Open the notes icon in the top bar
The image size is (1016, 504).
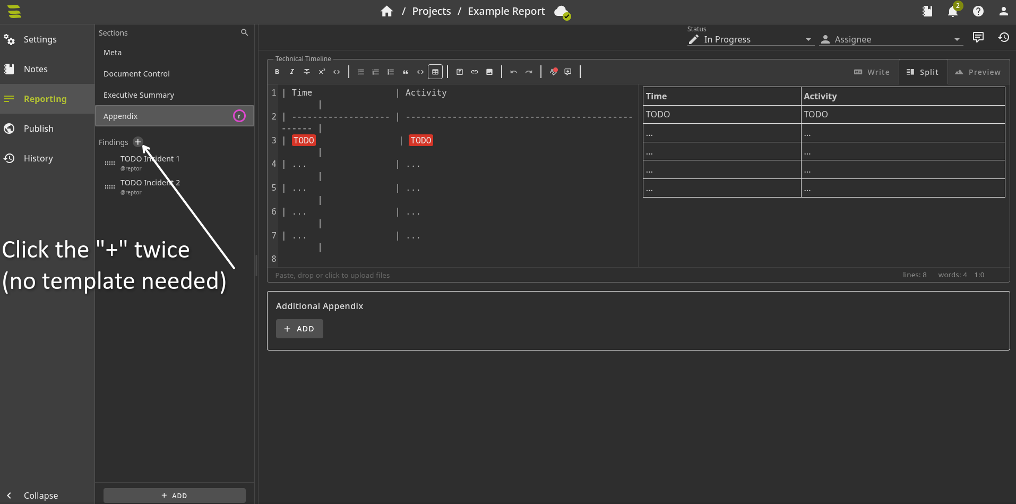pos(927,11)
